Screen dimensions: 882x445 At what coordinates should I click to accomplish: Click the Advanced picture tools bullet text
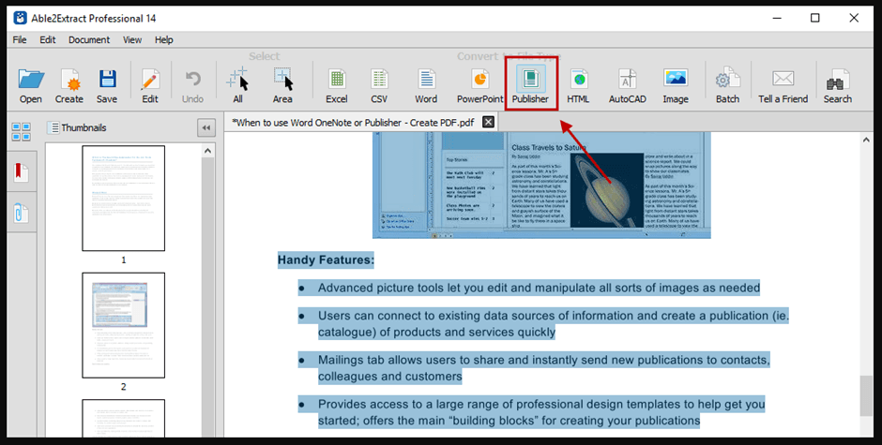click(539, 288)
